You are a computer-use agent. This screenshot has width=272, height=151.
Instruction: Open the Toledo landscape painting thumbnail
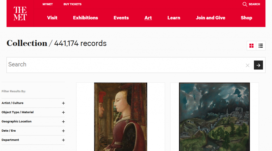[214, 117]
